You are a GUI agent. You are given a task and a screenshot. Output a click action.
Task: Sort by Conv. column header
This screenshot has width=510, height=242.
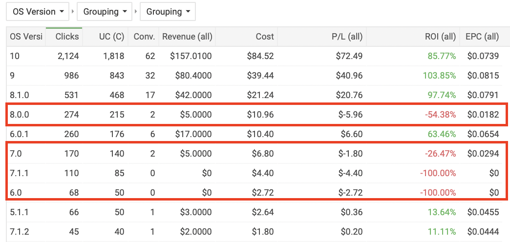144,37
